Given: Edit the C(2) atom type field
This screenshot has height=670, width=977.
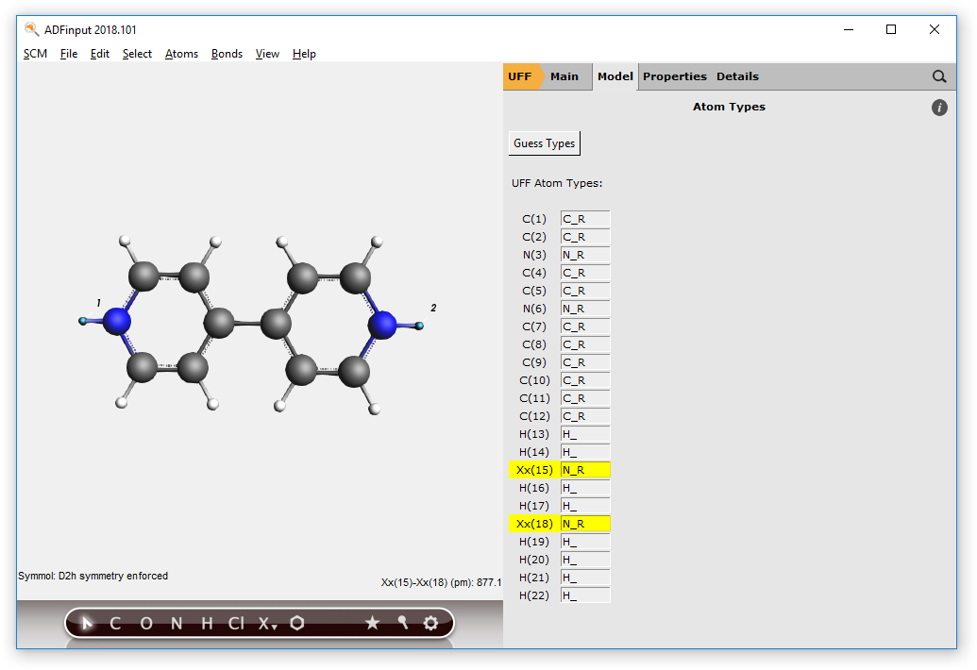Looking at the screenshot, I should pyautogui.click(x=585, y=237).
